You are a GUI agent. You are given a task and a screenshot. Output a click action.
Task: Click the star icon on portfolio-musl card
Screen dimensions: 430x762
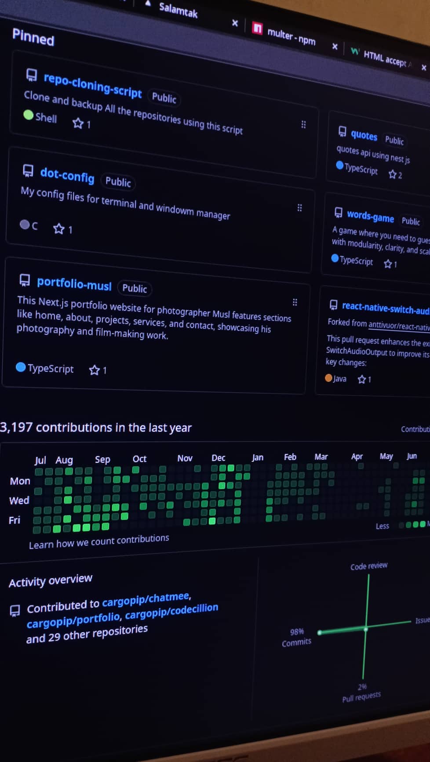[x=94, y=370]
